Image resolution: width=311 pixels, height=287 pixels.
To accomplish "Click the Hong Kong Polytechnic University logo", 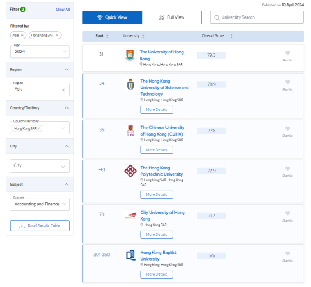I will pos(130,171).
